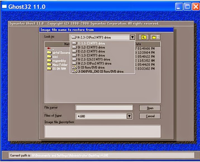Choose F: 1.3 NTFS drive from list
This screenshot has width=200, height=162.
pos(102,55)
